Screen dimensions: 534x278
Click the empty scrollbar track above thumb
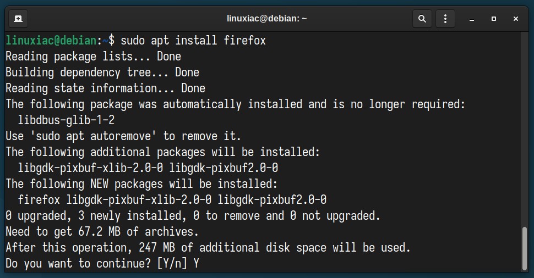[x=525, y=129]
